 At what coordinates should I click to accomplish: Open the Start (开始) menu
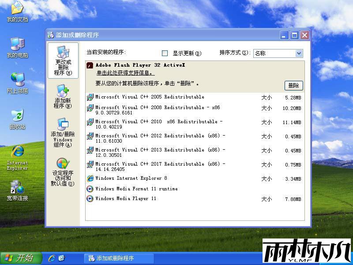tap(21, 258)
